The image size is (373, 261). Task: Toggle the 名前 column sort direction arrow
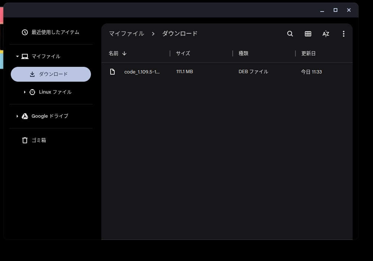[x=124, y=53]
